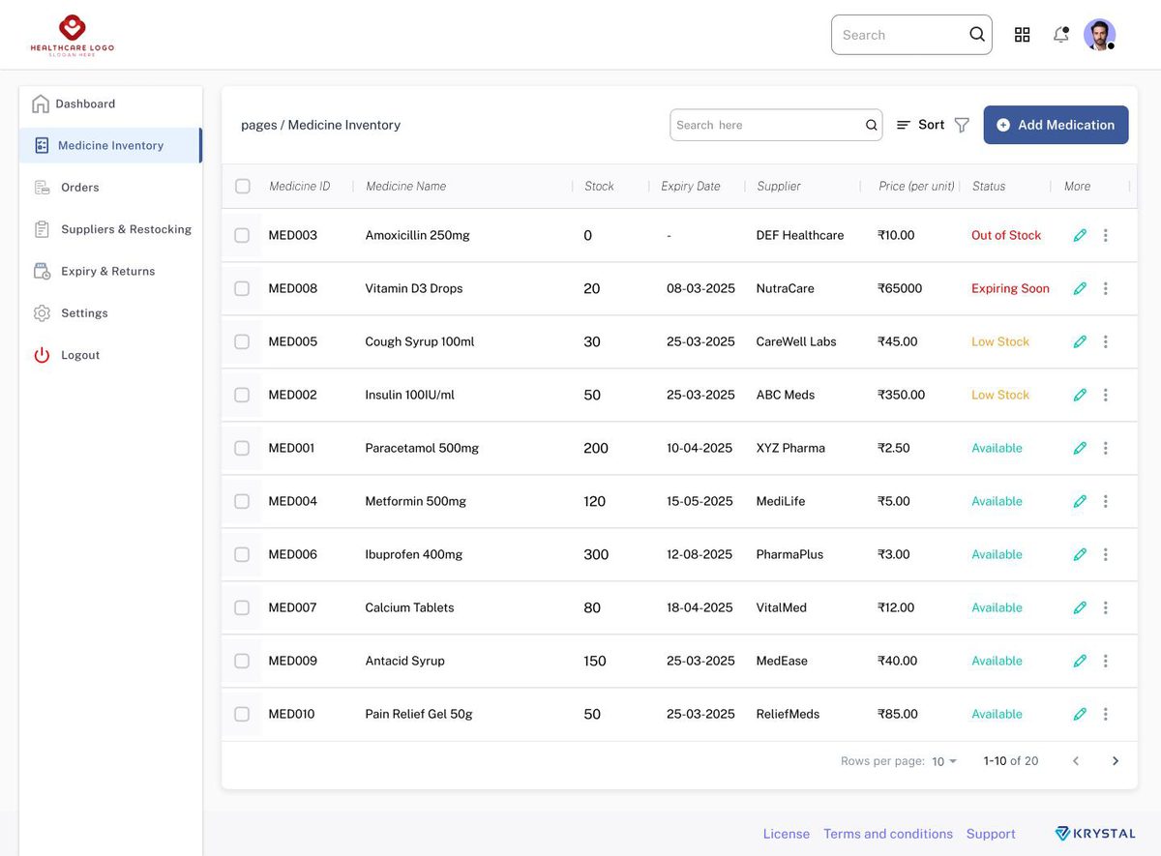Click edit pencil for Paracetamol 500mg
The image size is (1161, 856).
pos(1080,448)
